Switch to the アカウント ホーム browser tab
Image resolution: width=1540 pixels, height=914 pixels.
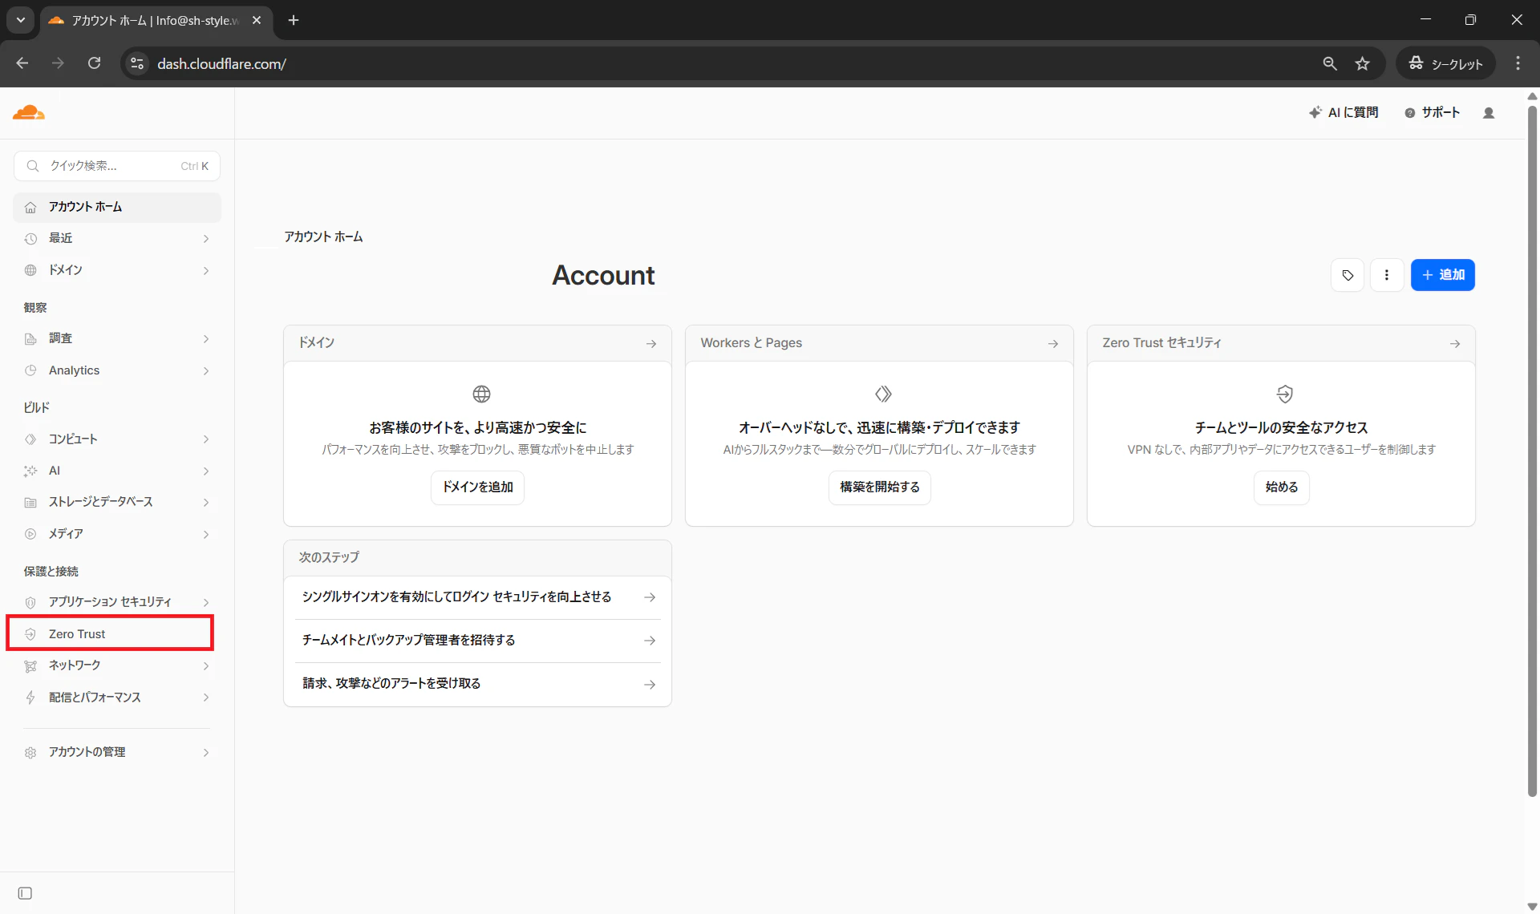click(x=156, y=20)
